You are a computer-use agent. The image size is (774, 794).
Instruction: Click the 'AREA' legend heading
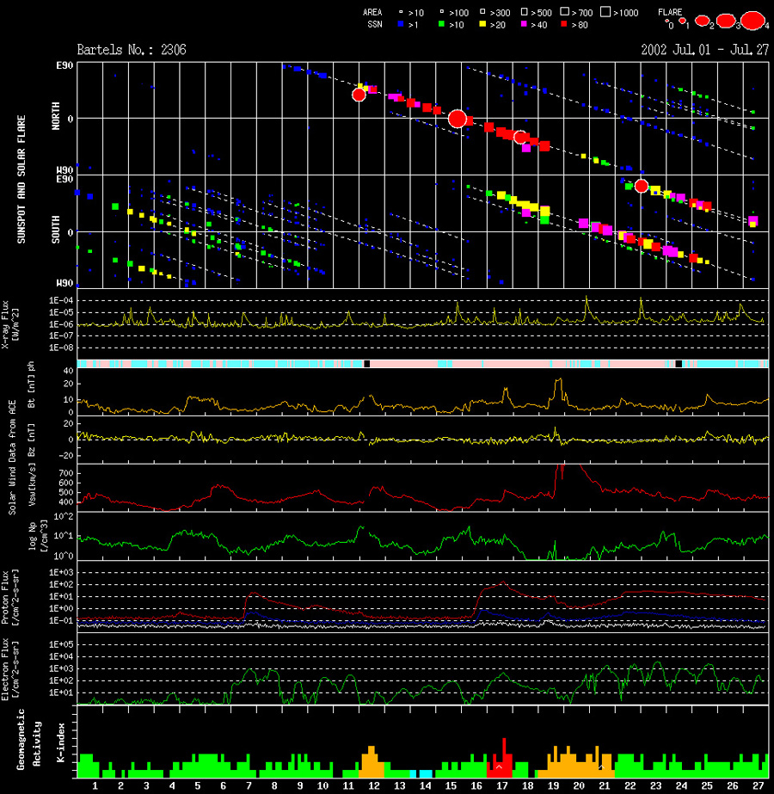(372, 12)
